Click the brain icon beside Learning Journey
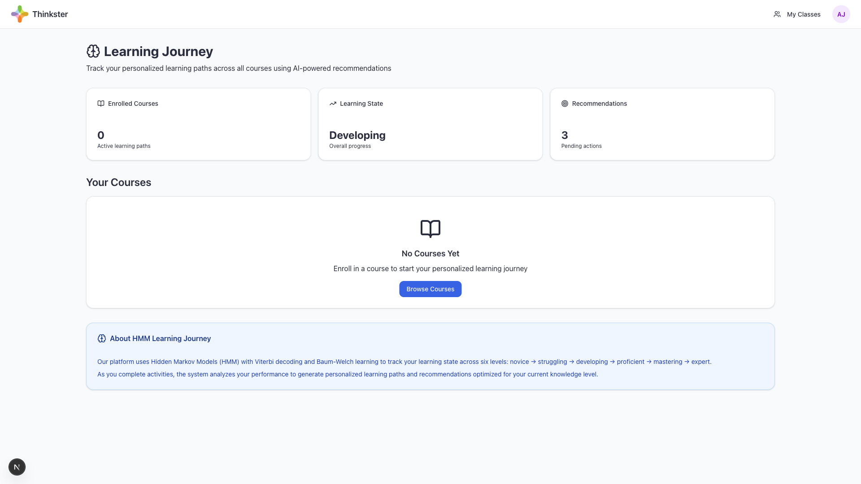The width and height of the screenshot is (861, 484). coord(93,52)
